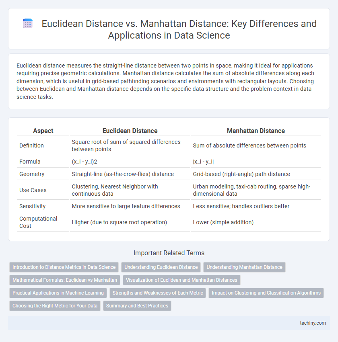Screen dimensions: 338x342
Task: Select the Definition row label
Action: tap(31, 145)
